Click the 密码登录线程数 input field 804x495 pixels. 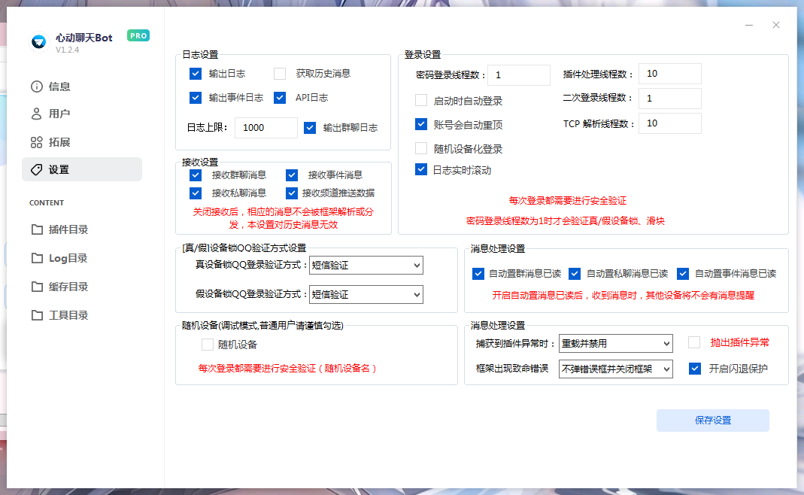point(518,75)
